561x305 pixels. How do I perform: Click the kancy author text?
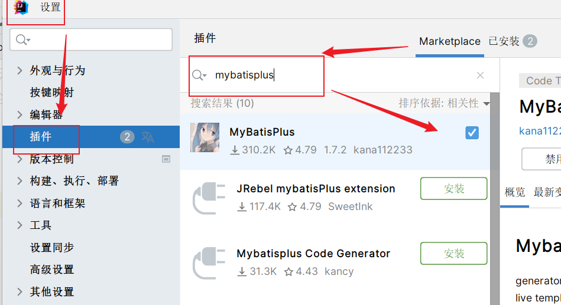tap(339, 272)
